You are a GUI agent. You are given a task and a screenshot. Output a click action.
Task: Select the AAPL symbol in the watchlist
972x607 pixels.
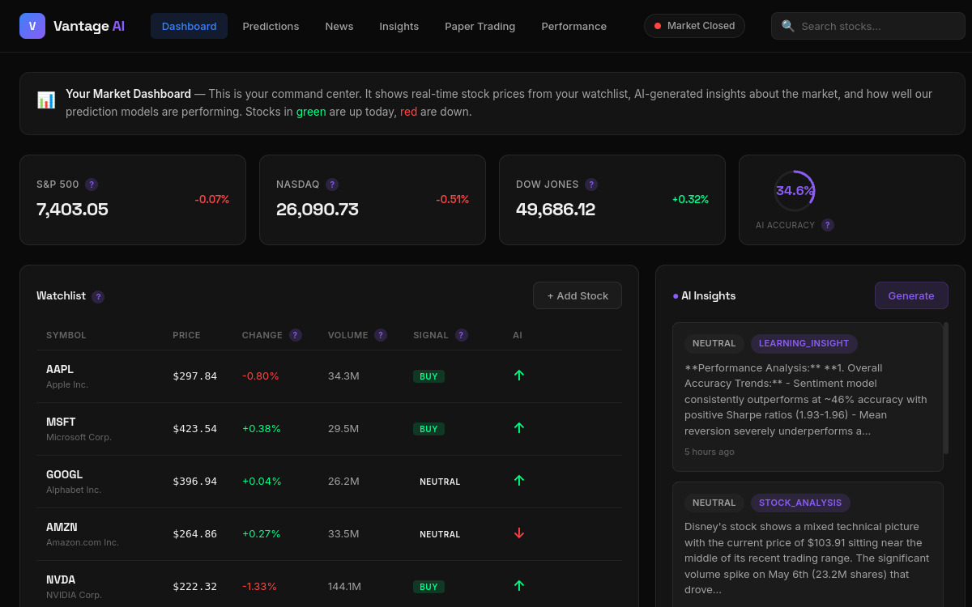coord(60,369)
